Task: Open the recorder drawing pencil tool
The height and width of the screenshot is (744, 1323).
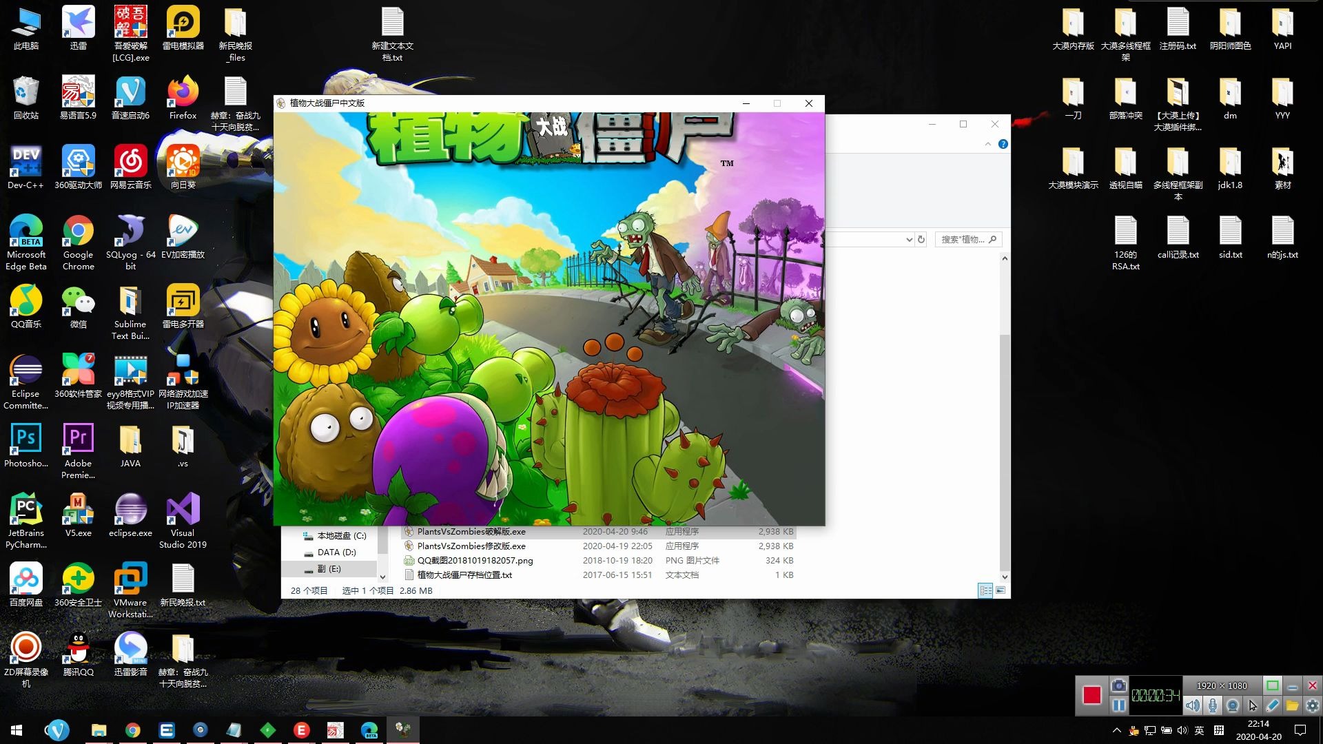Action: 1273,705
